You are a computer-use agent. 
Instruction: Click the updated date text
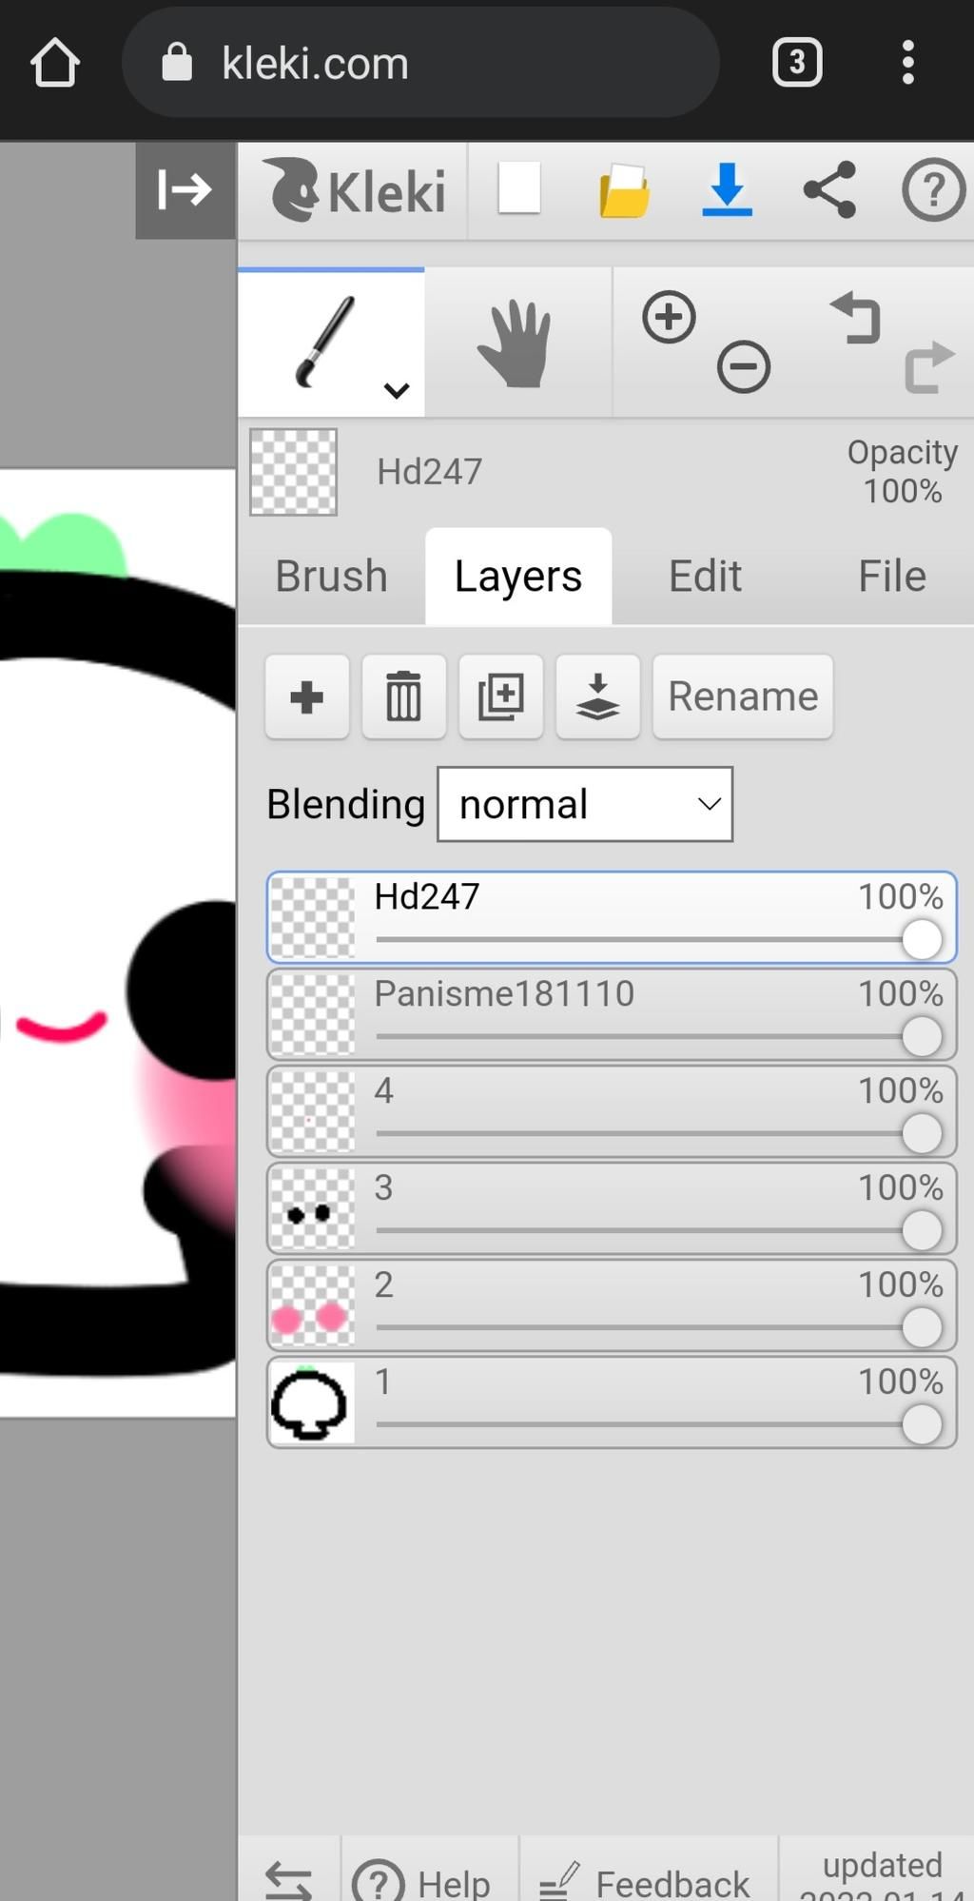click(x=882, y=1876)
